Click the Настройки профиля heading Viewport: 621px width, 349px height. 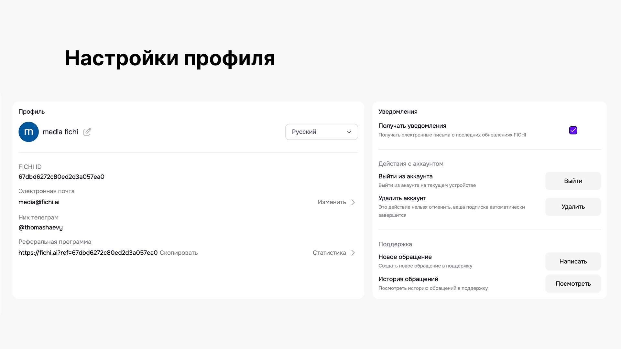tap(170, 58)
